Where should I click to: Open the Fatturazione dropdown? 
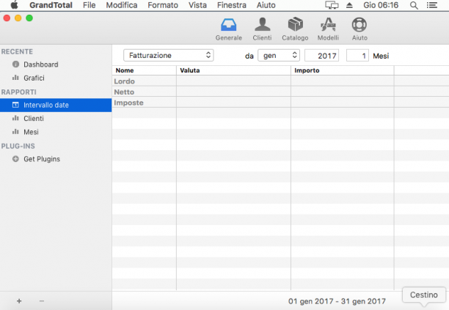pyautogui.click(x=169, y=56)
